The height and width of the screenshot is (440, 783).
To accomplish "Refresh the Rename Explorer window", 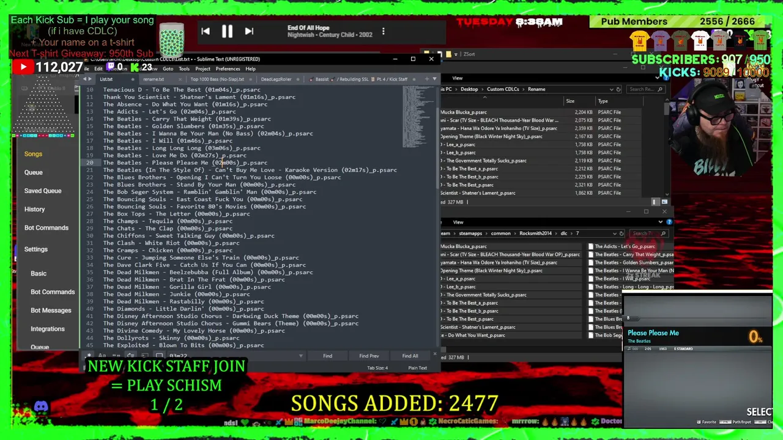I will (x=618, y=89).
